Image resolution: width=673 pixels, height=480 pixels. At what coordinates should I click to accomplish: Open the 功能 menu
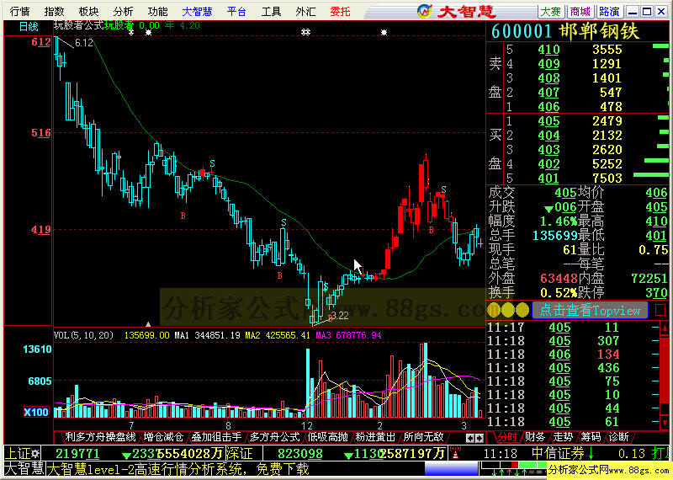point(157,11)
